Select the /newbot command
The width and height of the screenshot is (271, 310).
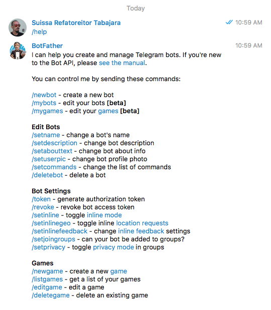click(44, 95)
